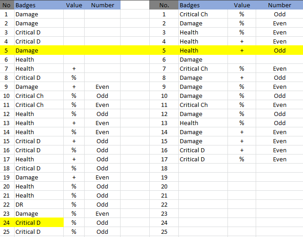The height and width of the screenshot is (237, 303).
Task: Select 'Health' badge in right row 13
Action: point(203,123)
